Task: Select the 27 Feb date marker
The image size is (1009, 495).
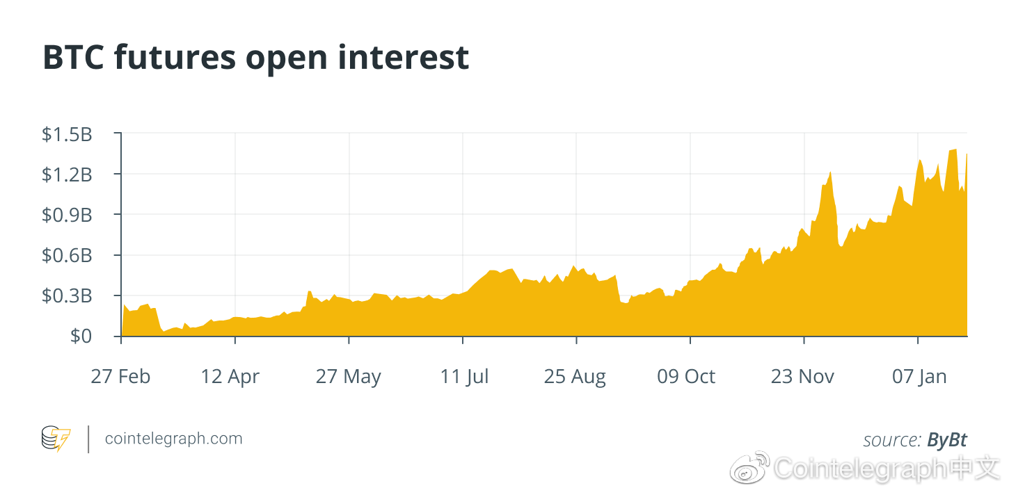Action: coord(120,377)
